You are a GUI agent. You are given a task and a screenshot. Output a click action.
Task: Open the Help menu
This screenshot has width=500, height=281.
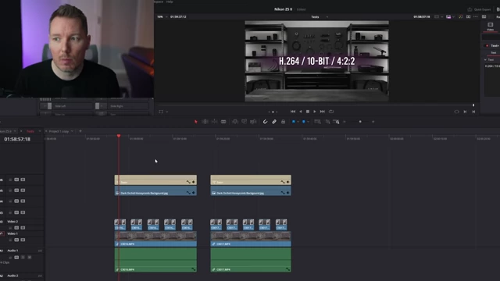170,2
